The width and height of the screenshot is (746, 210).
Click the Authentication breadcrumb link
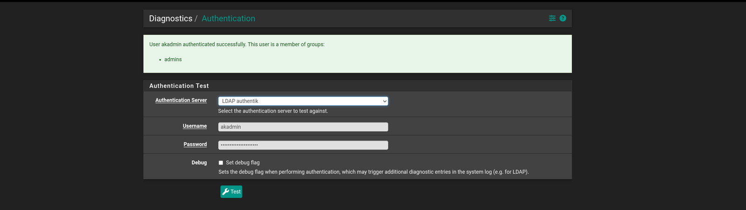(x=228, y=19)
